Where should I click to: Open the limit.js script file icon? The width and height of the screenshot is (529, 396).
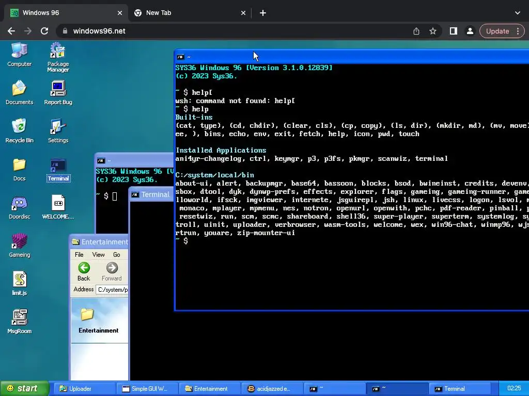tap(19, 284)
